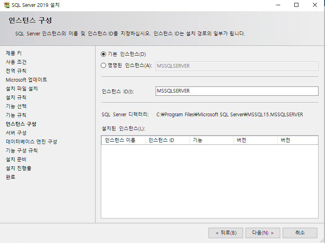The height and width of the screenshot is (243, 325).
Task: Click the 설치된 인스턴스(L) label
Action: pyautogui.click(x=123, y=129)
